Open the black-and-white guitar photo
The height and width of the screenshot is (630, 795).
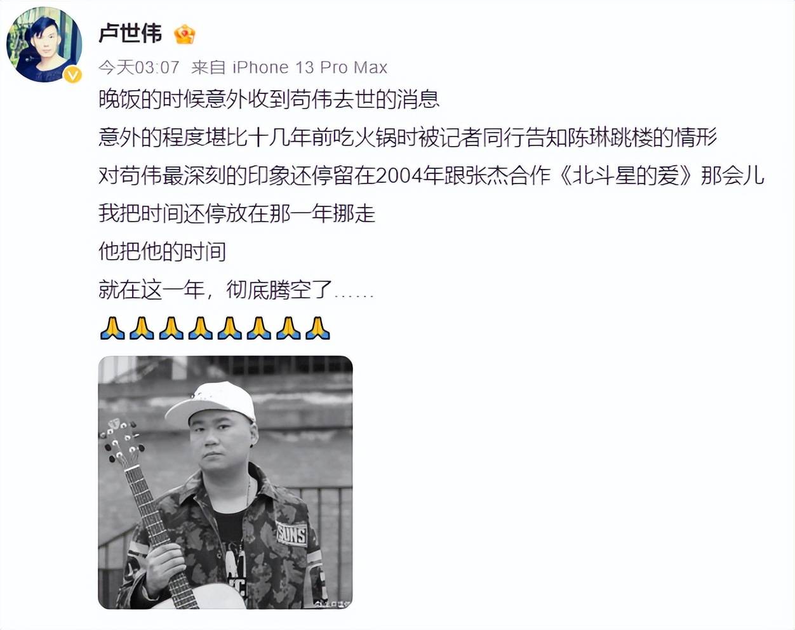coord(225,483)
